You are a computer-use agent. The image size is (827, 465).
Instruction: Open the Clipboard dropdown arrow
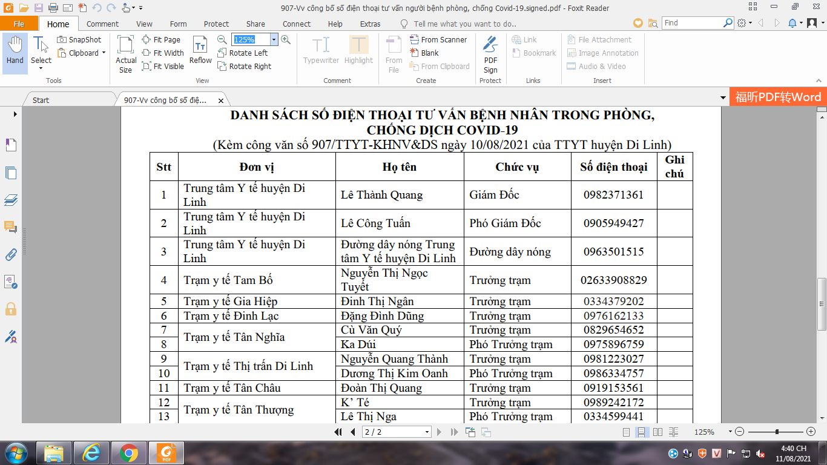tap(104, 53)
